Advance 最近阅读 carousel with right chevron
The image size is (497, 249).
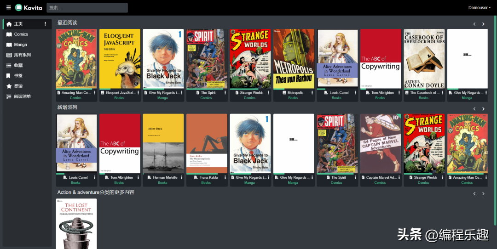tap(483, 24)
